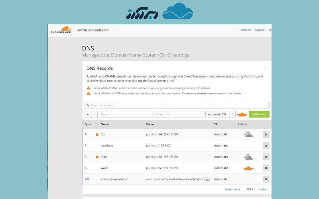Image resolution: width=319 pixels, height=199 pixels.
Task: Open the API menu below records
Action: pyautogui.click(x=249, y=189)
